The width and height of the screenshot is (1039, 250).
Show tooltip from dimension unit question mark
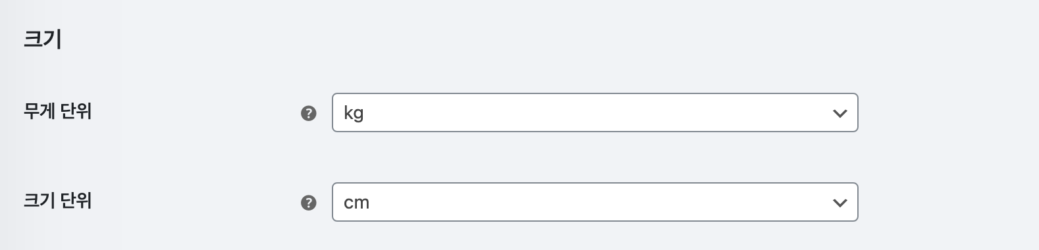pyautogui.click(x=308, y=203)
